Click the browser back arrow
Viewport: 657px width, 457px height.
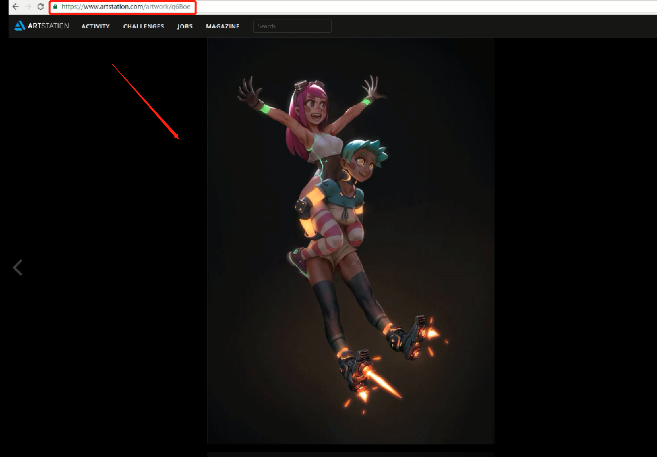15,7
